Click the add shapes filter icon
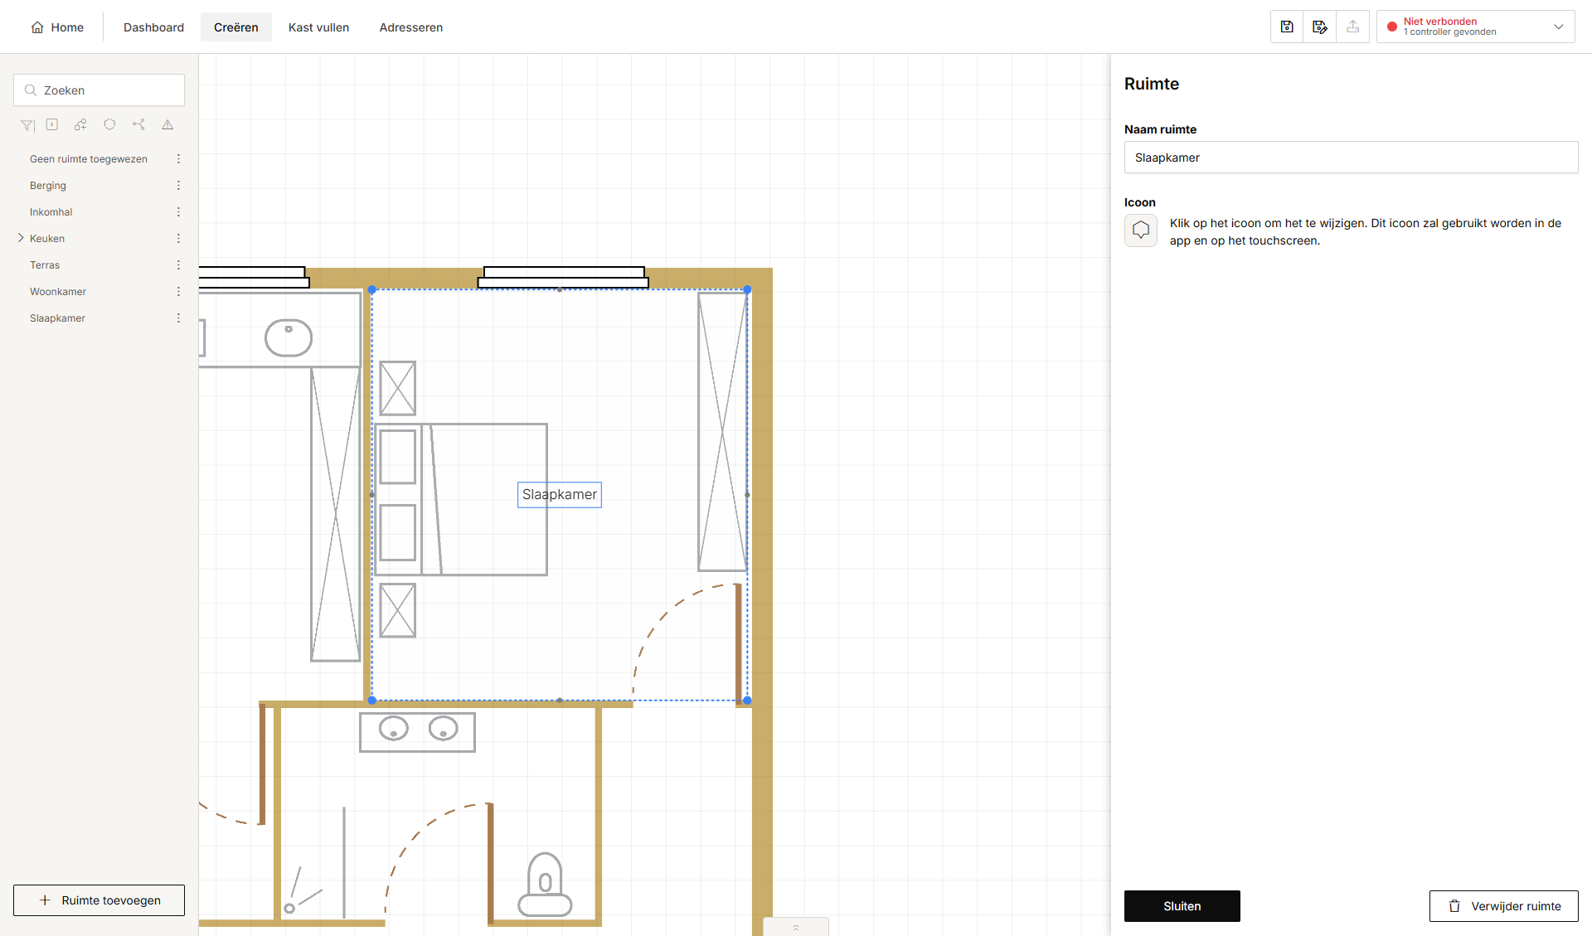Screen dimensions: 1592x936 [x=80, y=124]
